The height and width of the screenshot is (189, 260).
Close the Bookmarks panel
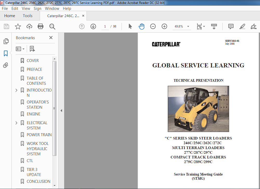click(51, 38)
